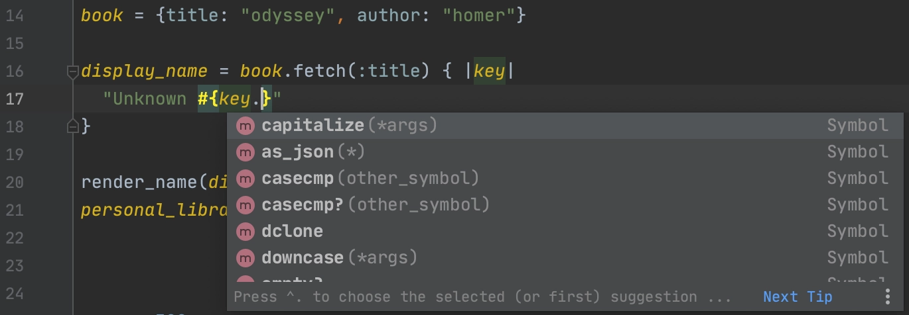The height and width of the screenshot is (315, 909).
Task: Open the popup's three-dot options menu
Action: (x=888, y=296)
